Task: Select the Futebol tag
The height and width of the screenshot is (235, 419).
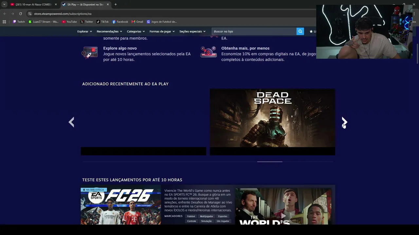Action: (x=191, y=216)
